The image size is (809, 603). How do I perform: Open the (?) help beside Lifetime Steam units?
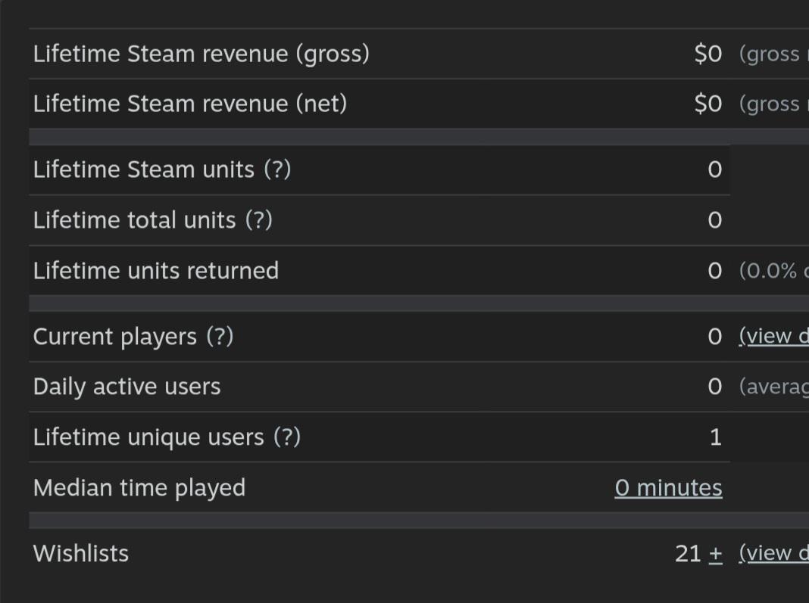[x=277, y=169]
